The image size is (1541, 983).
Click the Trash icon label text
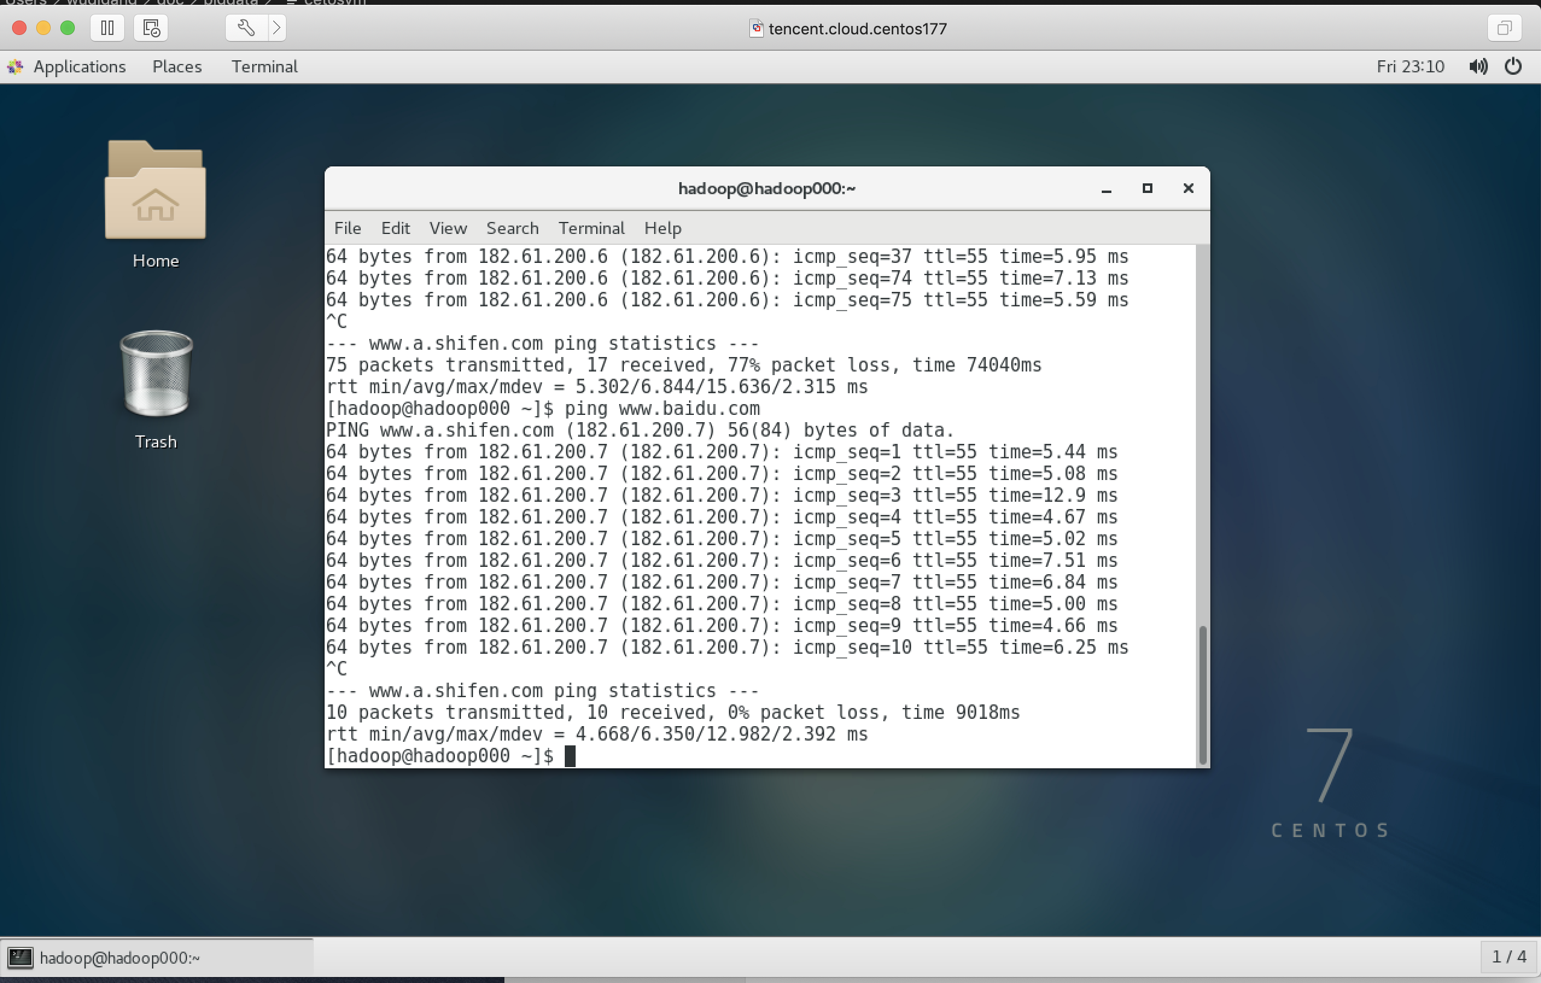[x=156, y=442]
